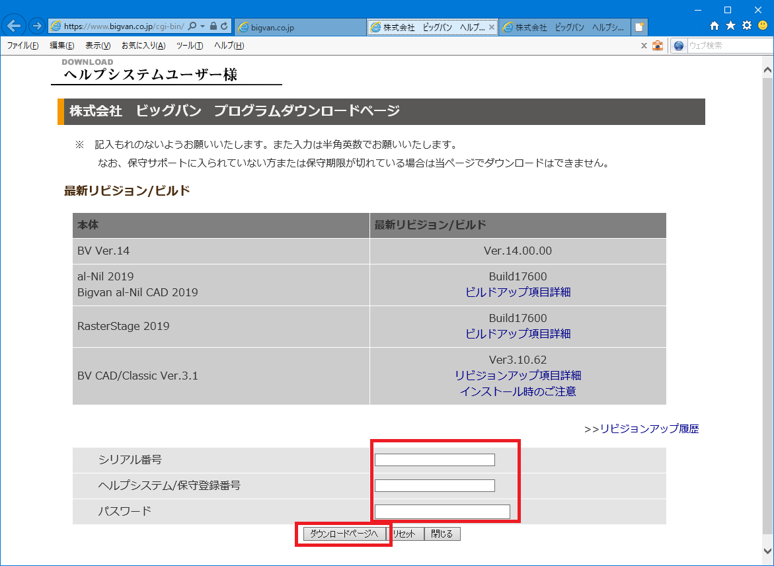Screen dimensions: 774x566
Task: Select the RasterStage 2019 cell text
Action: [124, 326]
